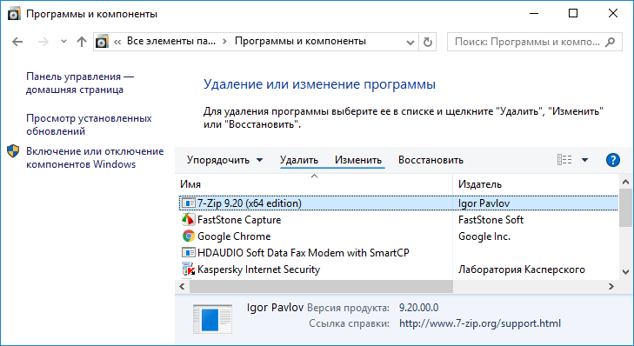Open the blue Help icon
This screenshot has height=346, width=634.
pos(613,160)
